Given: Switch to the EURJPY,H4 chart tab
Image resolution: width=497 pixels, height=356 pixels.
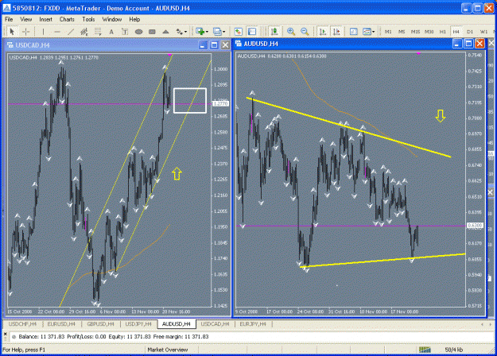Looking at the screenshot, I should coord(253,324).
